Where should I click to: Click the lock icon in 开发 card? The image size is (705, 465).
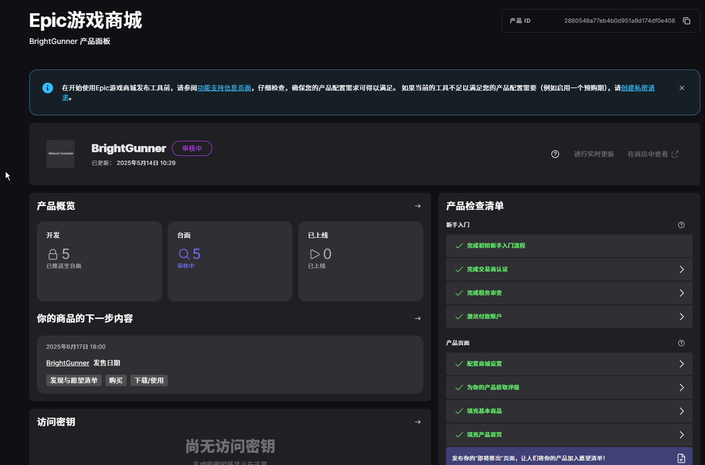(x=53, y=254)
